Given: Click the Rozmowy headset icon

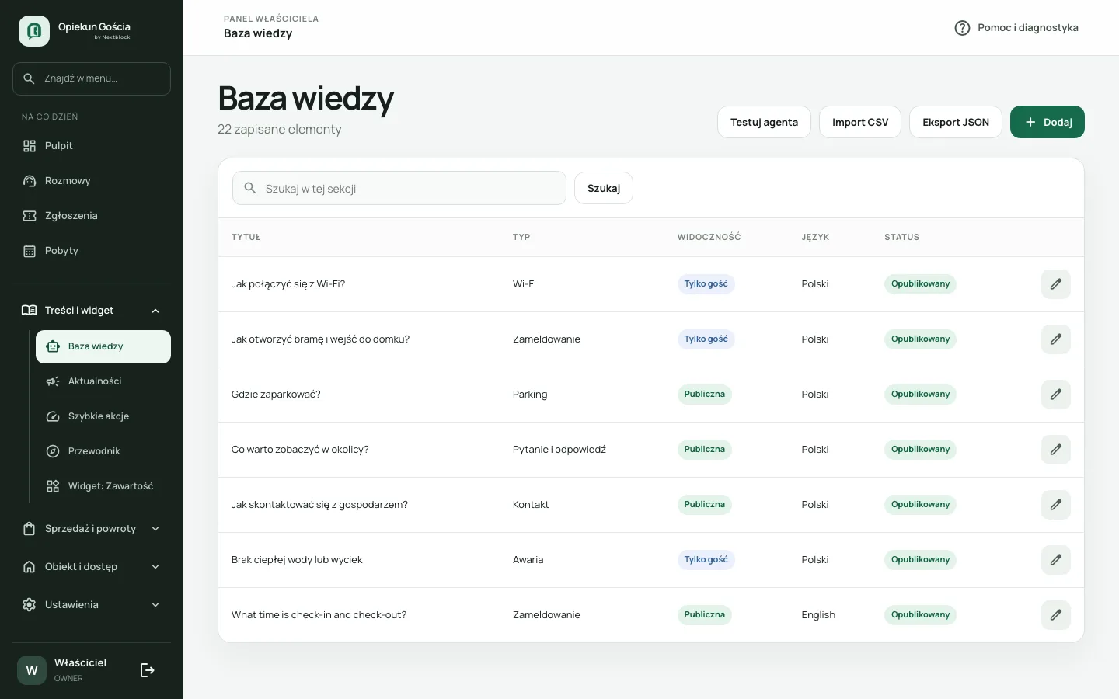Looking at the screenshot, I should click(x=30, y=181).
